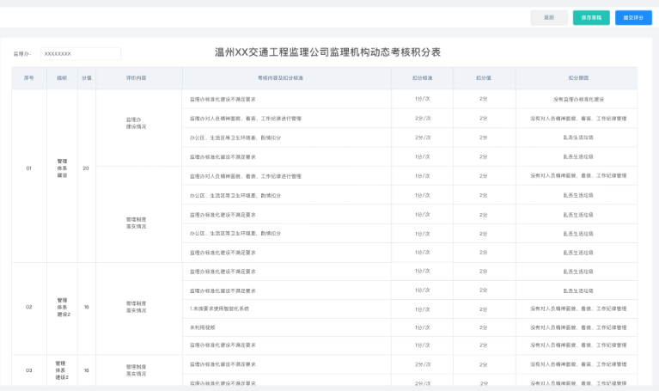Click the 扣分标准 column header
Screen dimensions: 659x391
tap(423, 78)
